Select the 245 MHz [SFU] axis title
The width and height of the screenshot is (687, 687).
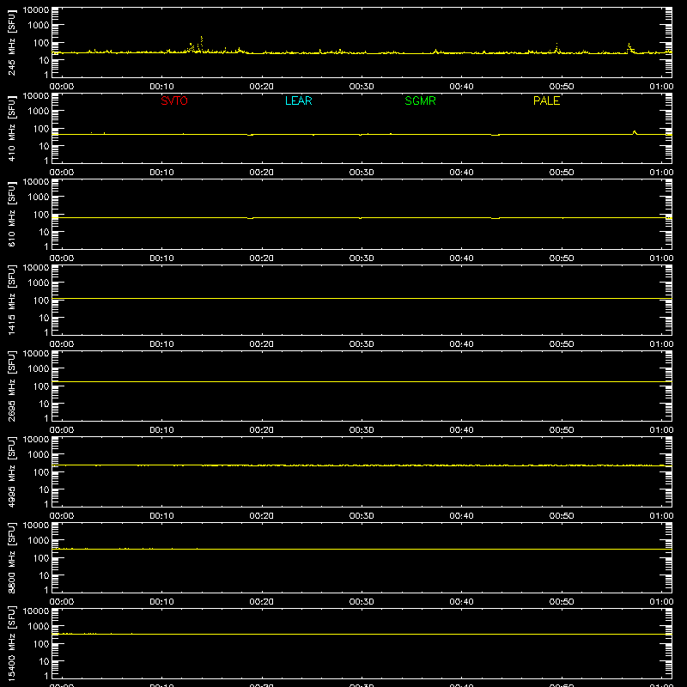click(x=11, y=42)
